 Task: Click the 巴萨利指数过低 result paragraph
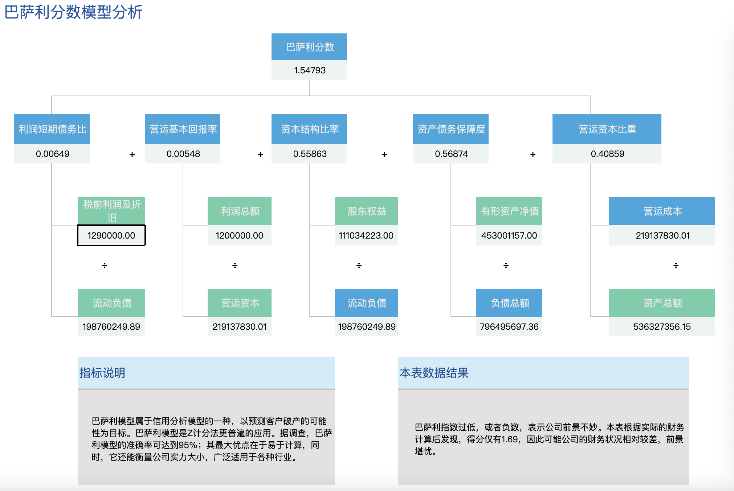(549, 439)
